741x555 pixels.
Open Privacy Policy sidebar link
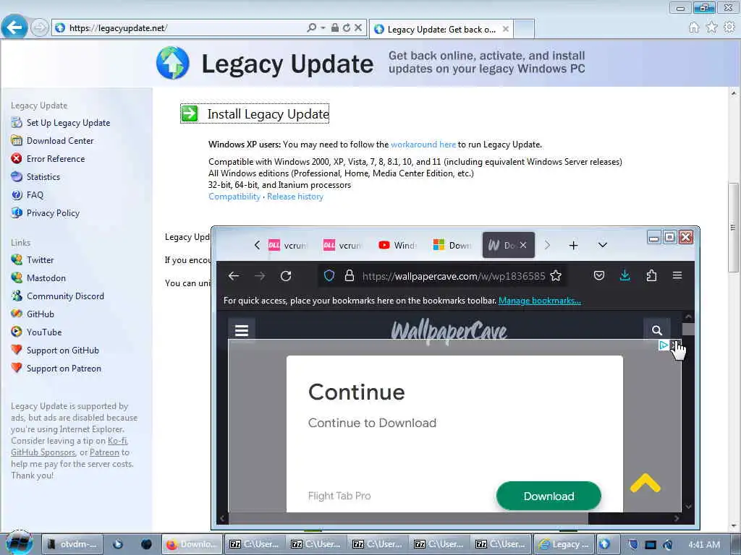click(53, 213)
